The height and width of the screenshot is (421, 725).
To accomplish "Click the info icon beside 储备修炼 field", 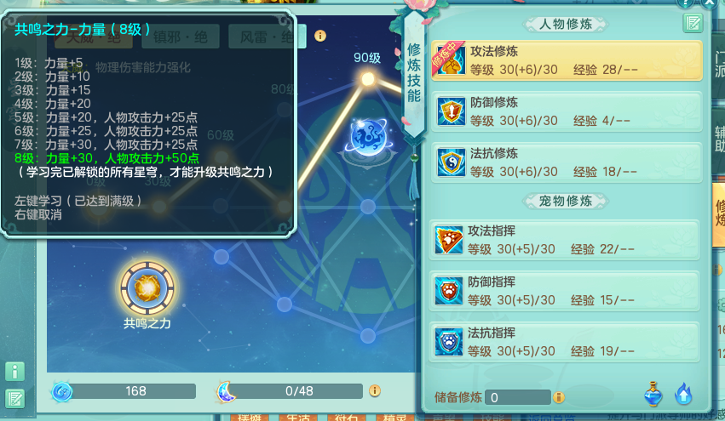I will [x=559, y=397].
